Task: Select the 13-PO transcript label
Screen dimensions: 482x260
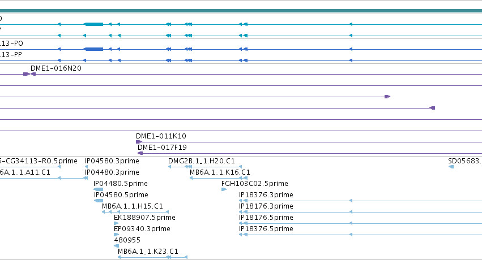Action: click(11, 43)
